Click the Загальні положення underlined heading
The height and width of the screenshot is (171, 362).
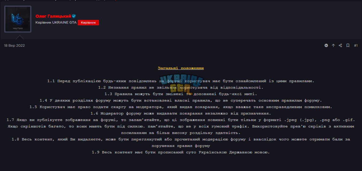coord(181,68)
